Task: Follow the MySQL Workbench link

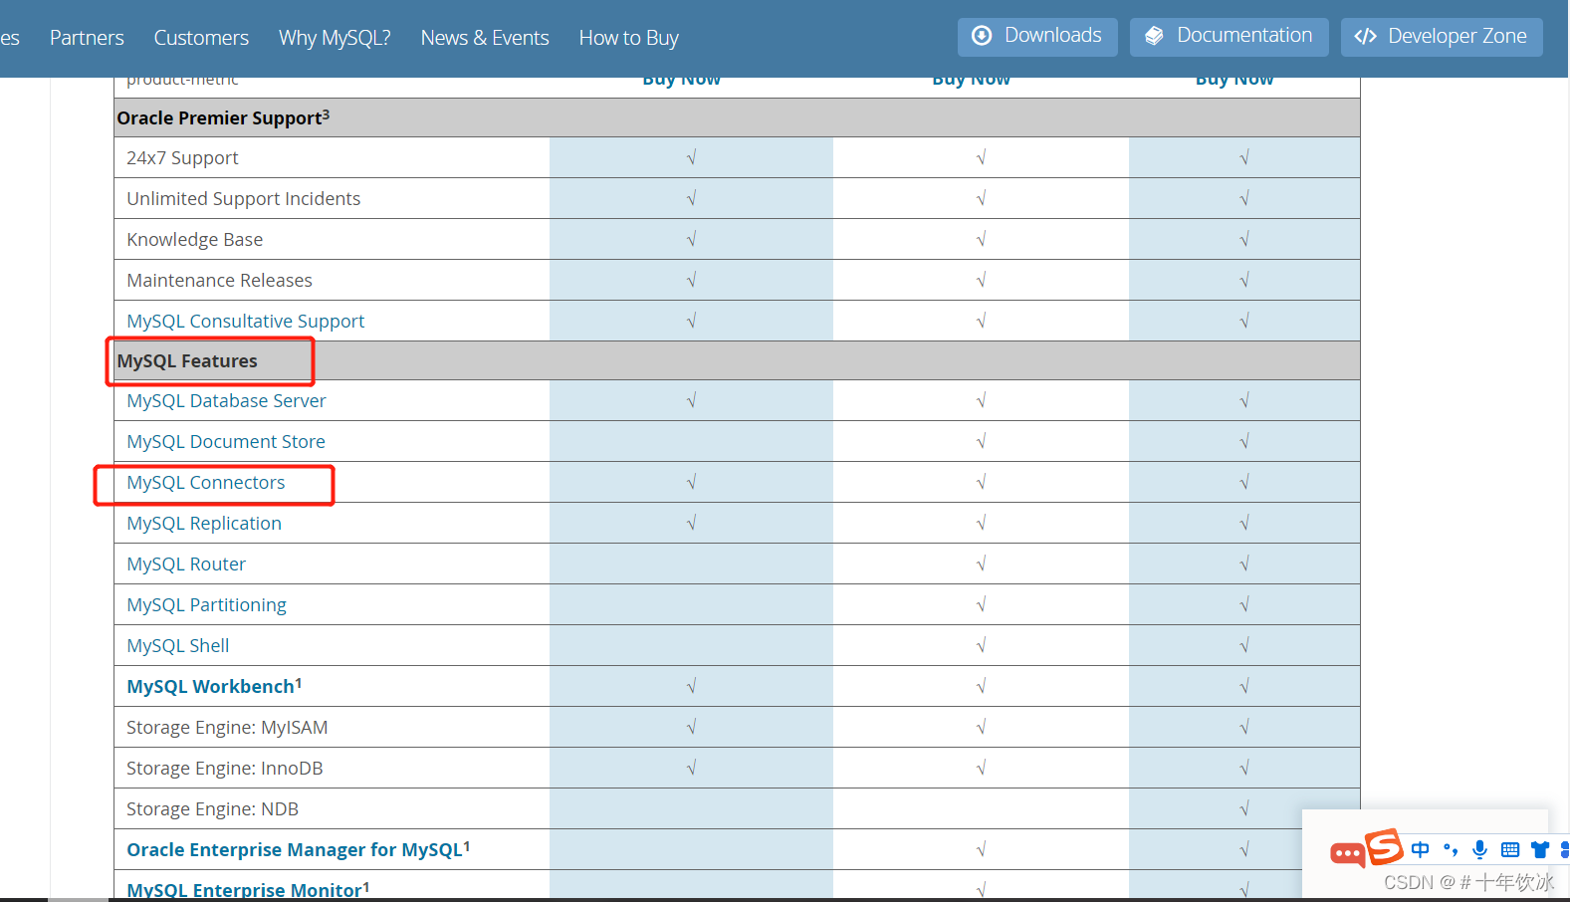Action: [211, 686]
